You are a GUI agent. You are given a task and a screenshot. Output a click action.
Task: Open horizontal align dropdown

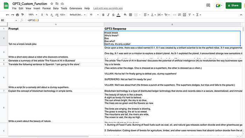[146, 15]
